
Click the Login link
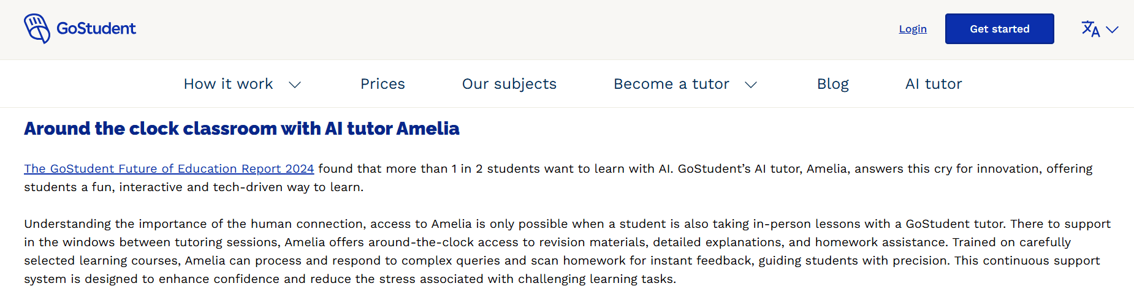913,29
